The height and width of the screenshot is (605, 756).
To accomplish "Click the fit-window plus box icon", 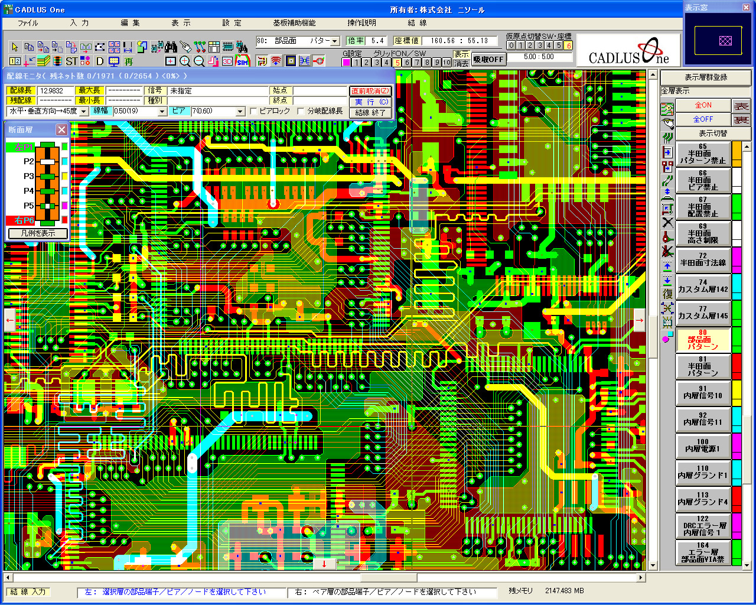I will [x=170, y=61].
